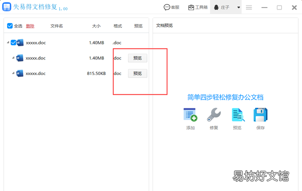302x191 pixels.
Task: Preview the 1.40MB child doc file
Action: coord(137,58)
